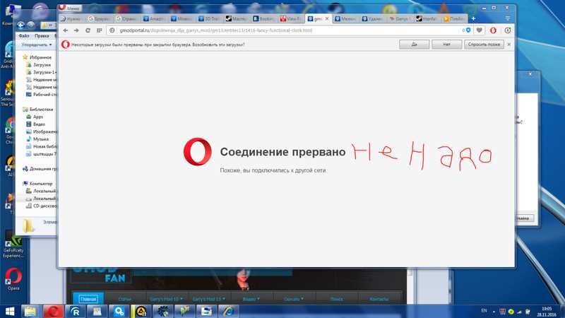Screen dimensions: 565x318
Task: Click the gear app icon on taskbar
Action: point(163,311)
